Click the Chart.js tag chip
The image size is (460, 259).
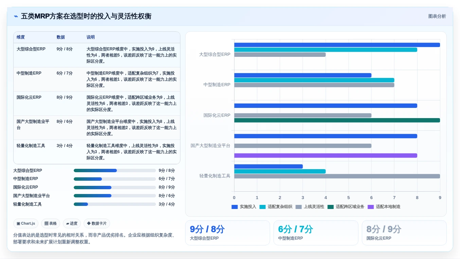click(26, 224)
